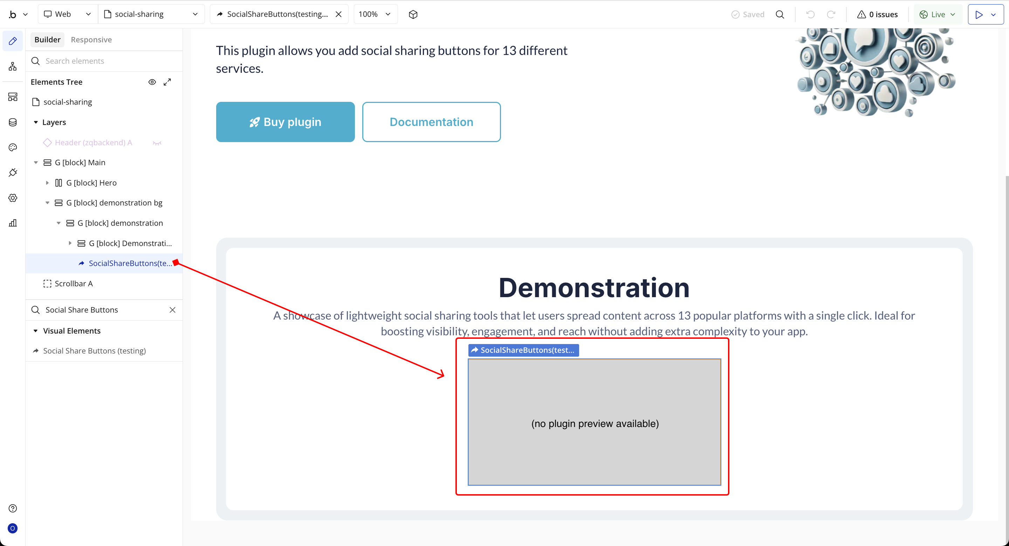
Task: Toggle Elements Tree eye visibility icon
Action: (152, 82)
